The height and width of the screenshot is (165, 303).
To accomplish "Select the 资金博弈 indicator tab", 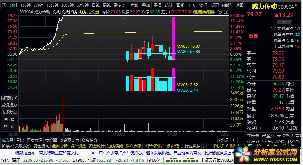I will (90, 140).
